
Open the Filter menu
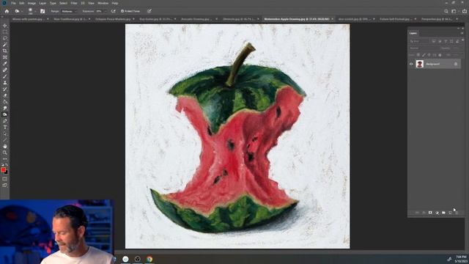74,3
